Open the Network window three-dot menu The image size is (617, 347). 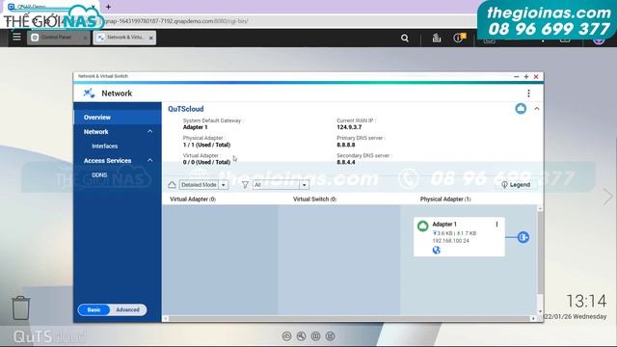click(x=528, y=93)
